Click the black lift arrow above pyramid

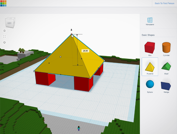71,30
